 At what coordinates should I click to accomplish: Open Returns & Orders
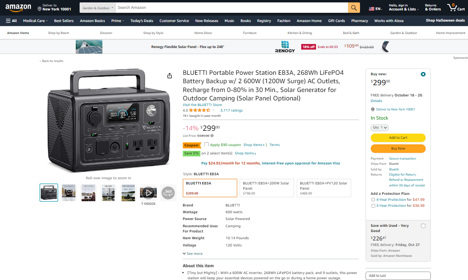point(433,8)
